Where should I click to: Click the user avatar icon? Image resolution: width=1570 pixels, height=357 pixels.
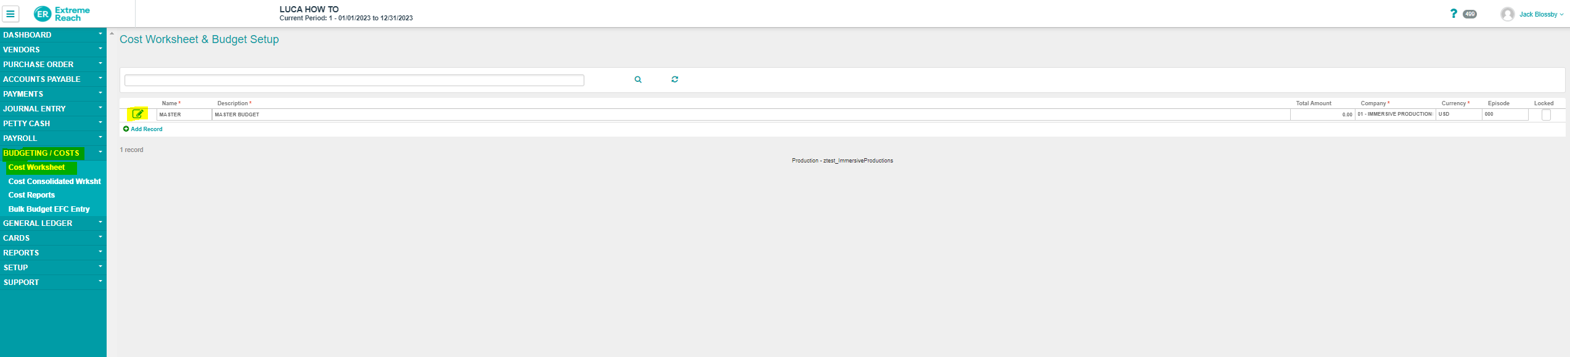point(1507,14)
